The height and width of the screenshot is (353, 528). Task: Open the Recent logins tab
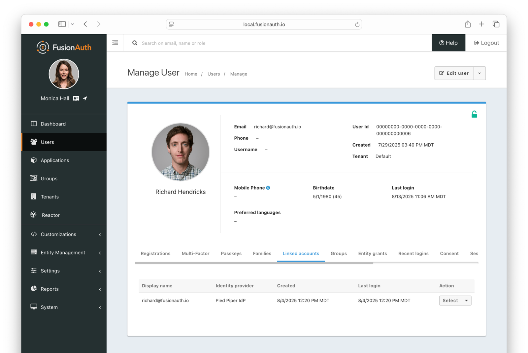coord(413,253)
